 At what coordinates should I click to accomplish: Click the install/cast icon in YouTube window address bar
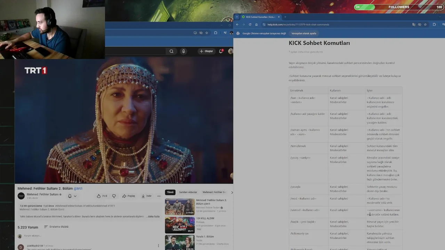195,33
